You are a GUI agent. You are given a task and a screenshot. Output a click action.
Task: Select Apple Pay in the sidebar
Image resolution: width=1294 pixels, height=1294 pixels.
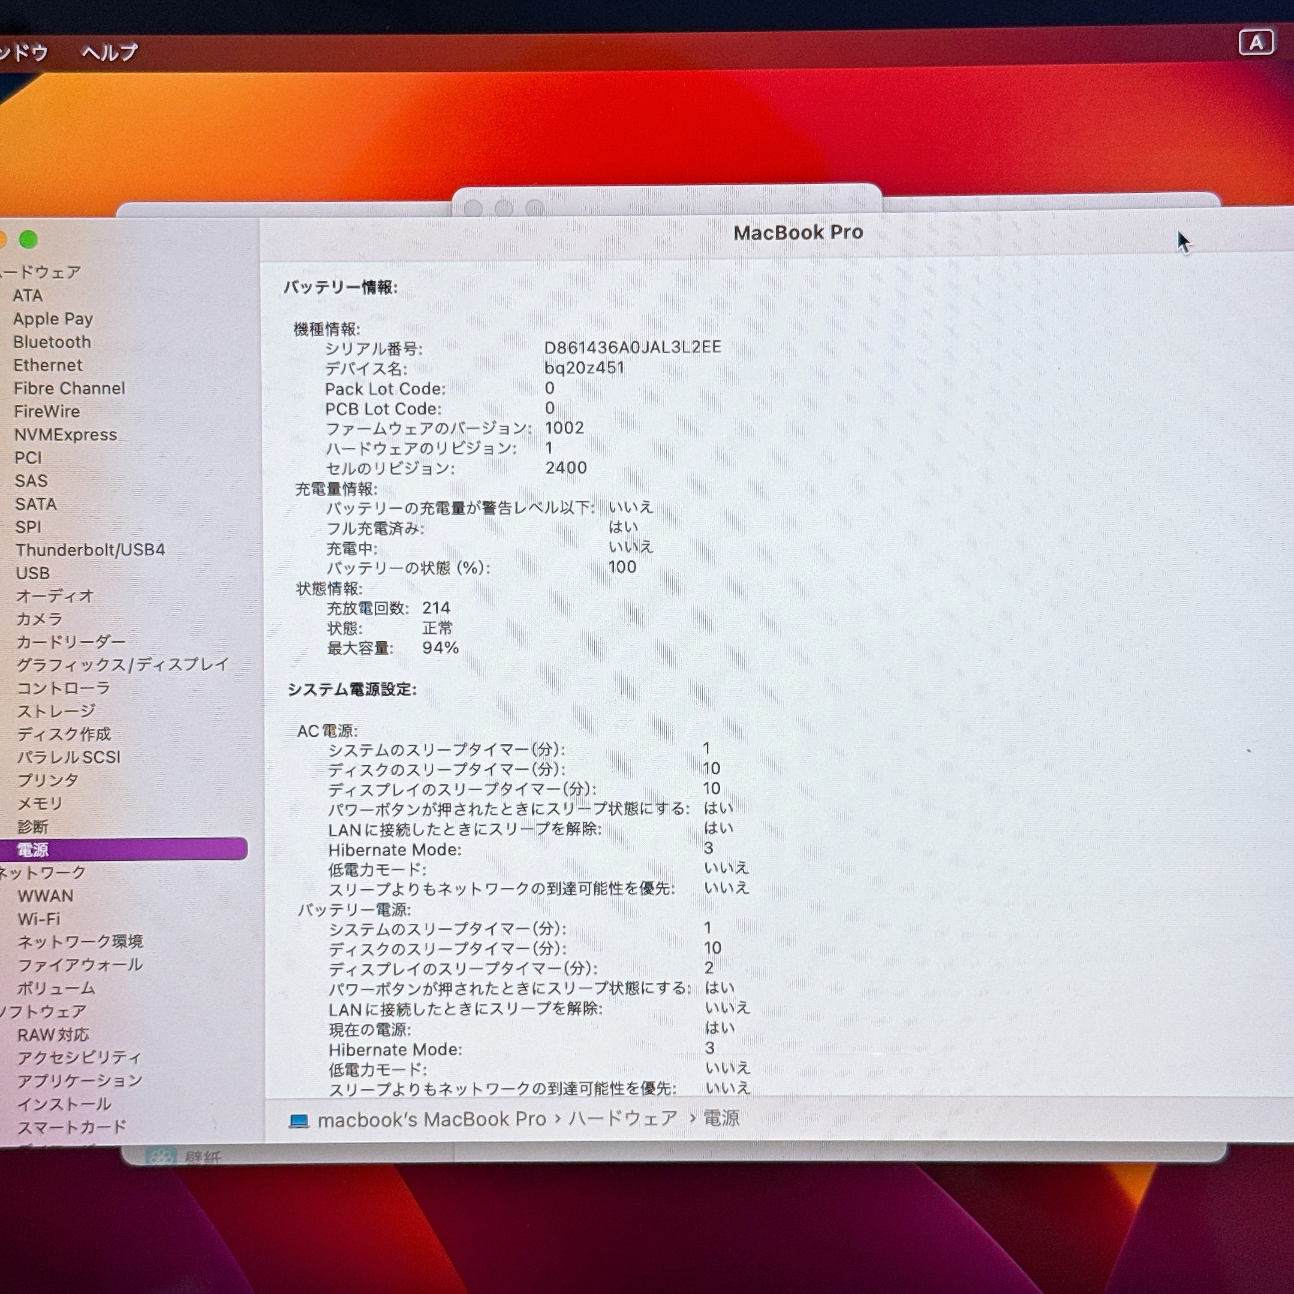tap(53, 319)
